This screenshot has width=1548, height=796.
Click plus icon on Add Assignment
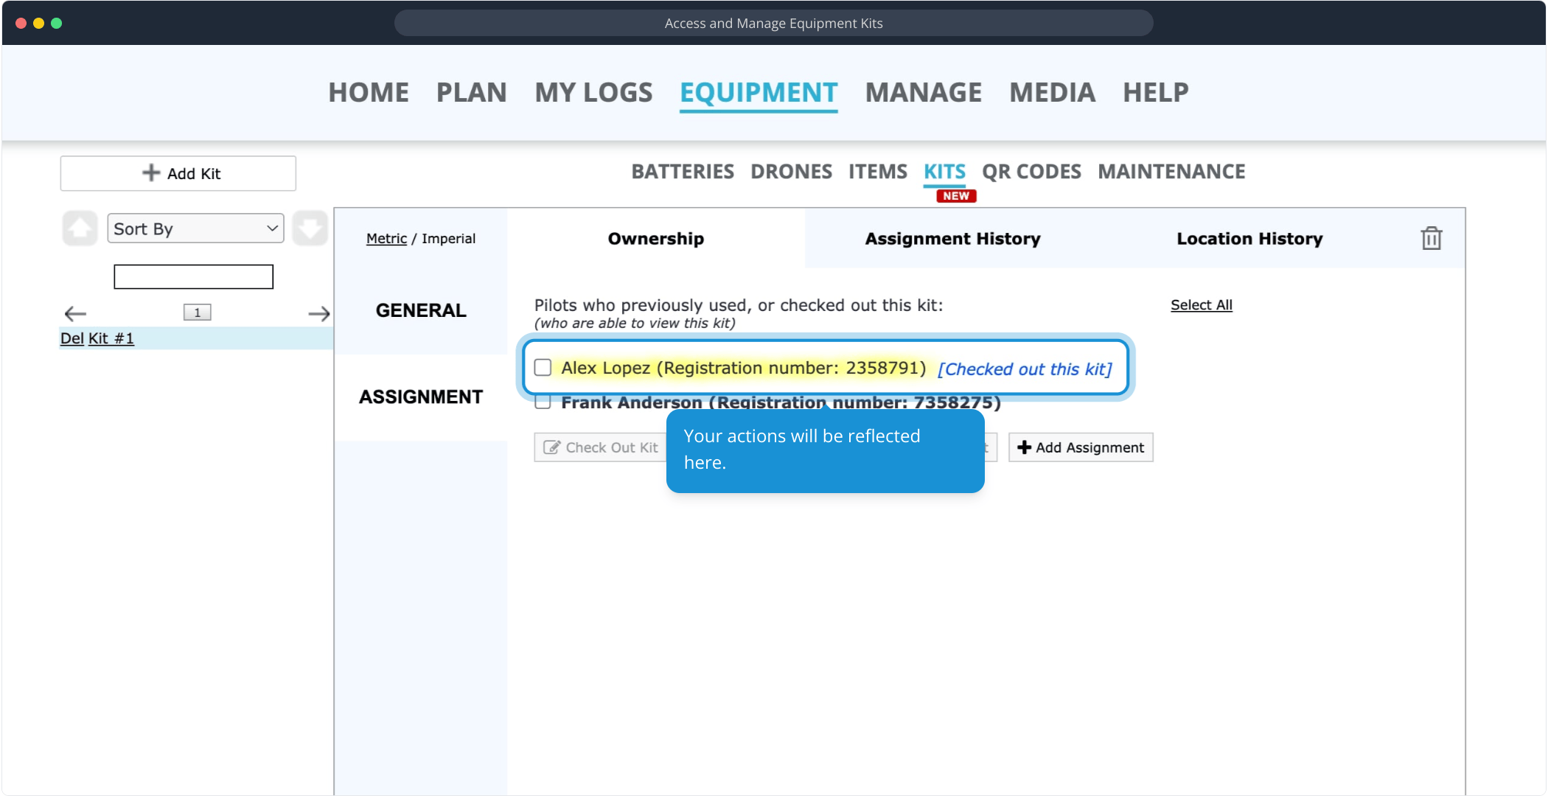click(1024, 447)
